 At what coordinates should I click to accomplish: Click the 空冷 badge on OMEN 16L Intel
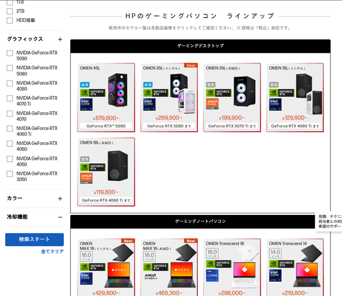pos(274,85)
